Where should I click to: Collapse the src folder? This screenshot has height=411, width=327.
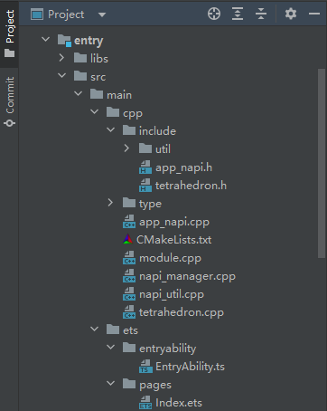[61, 75]
